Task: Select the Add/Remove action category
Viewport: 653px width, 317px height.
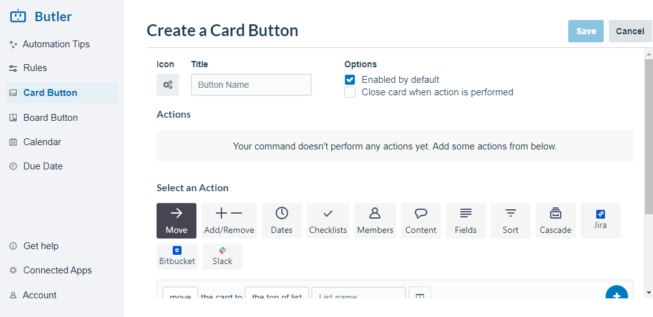Action: (x=229, y=220)
